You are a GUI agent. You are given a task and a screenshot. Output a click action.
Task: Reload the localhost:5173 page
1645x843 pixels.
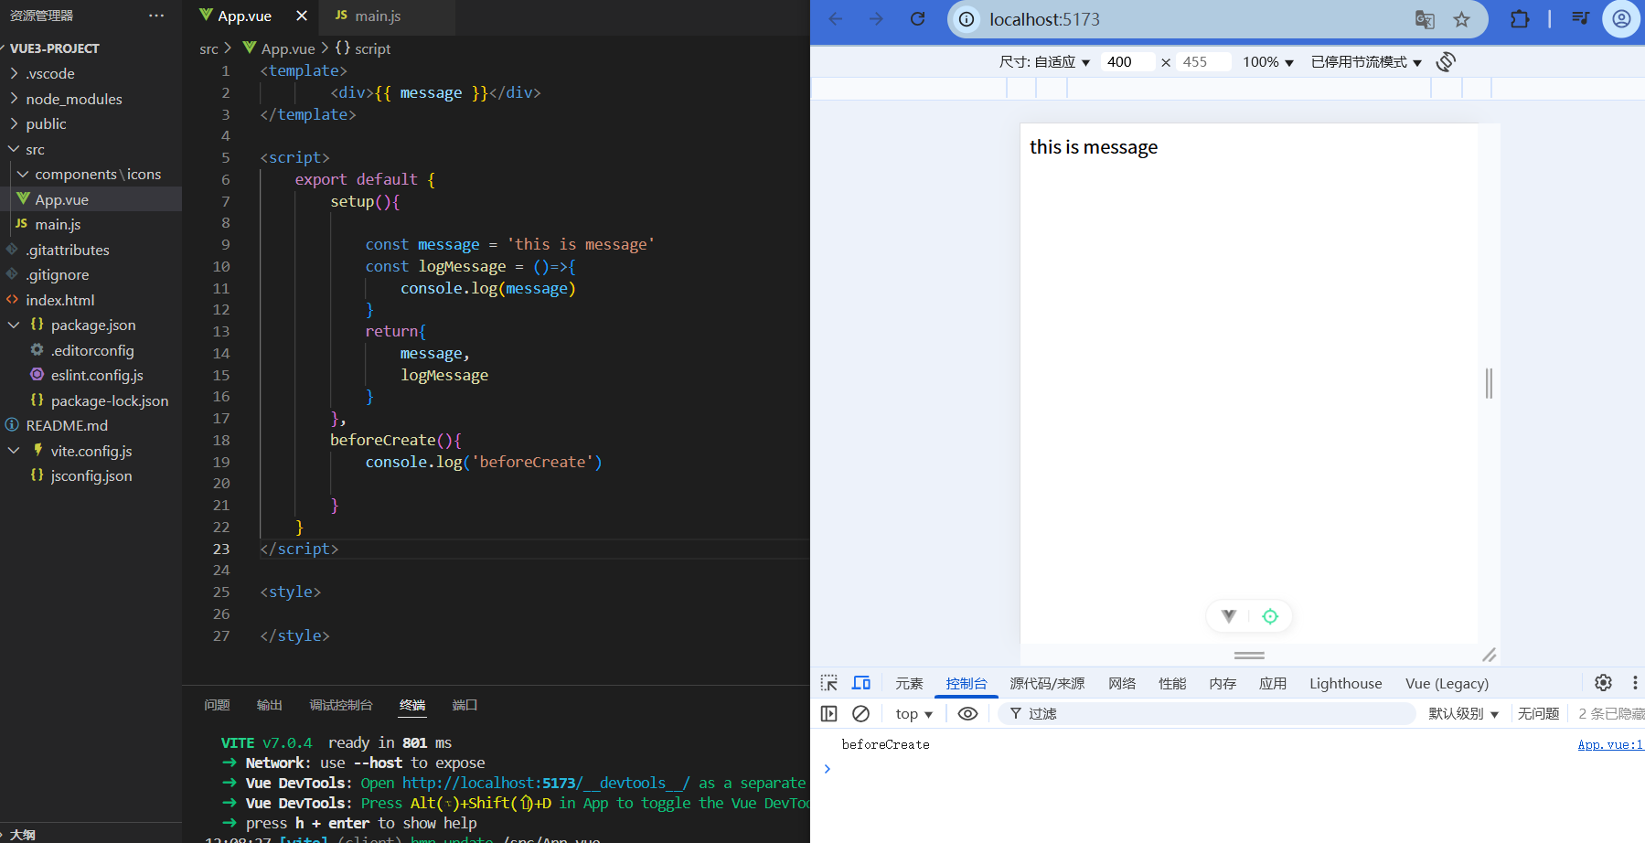pyautogui.click(x=917, y=18)
